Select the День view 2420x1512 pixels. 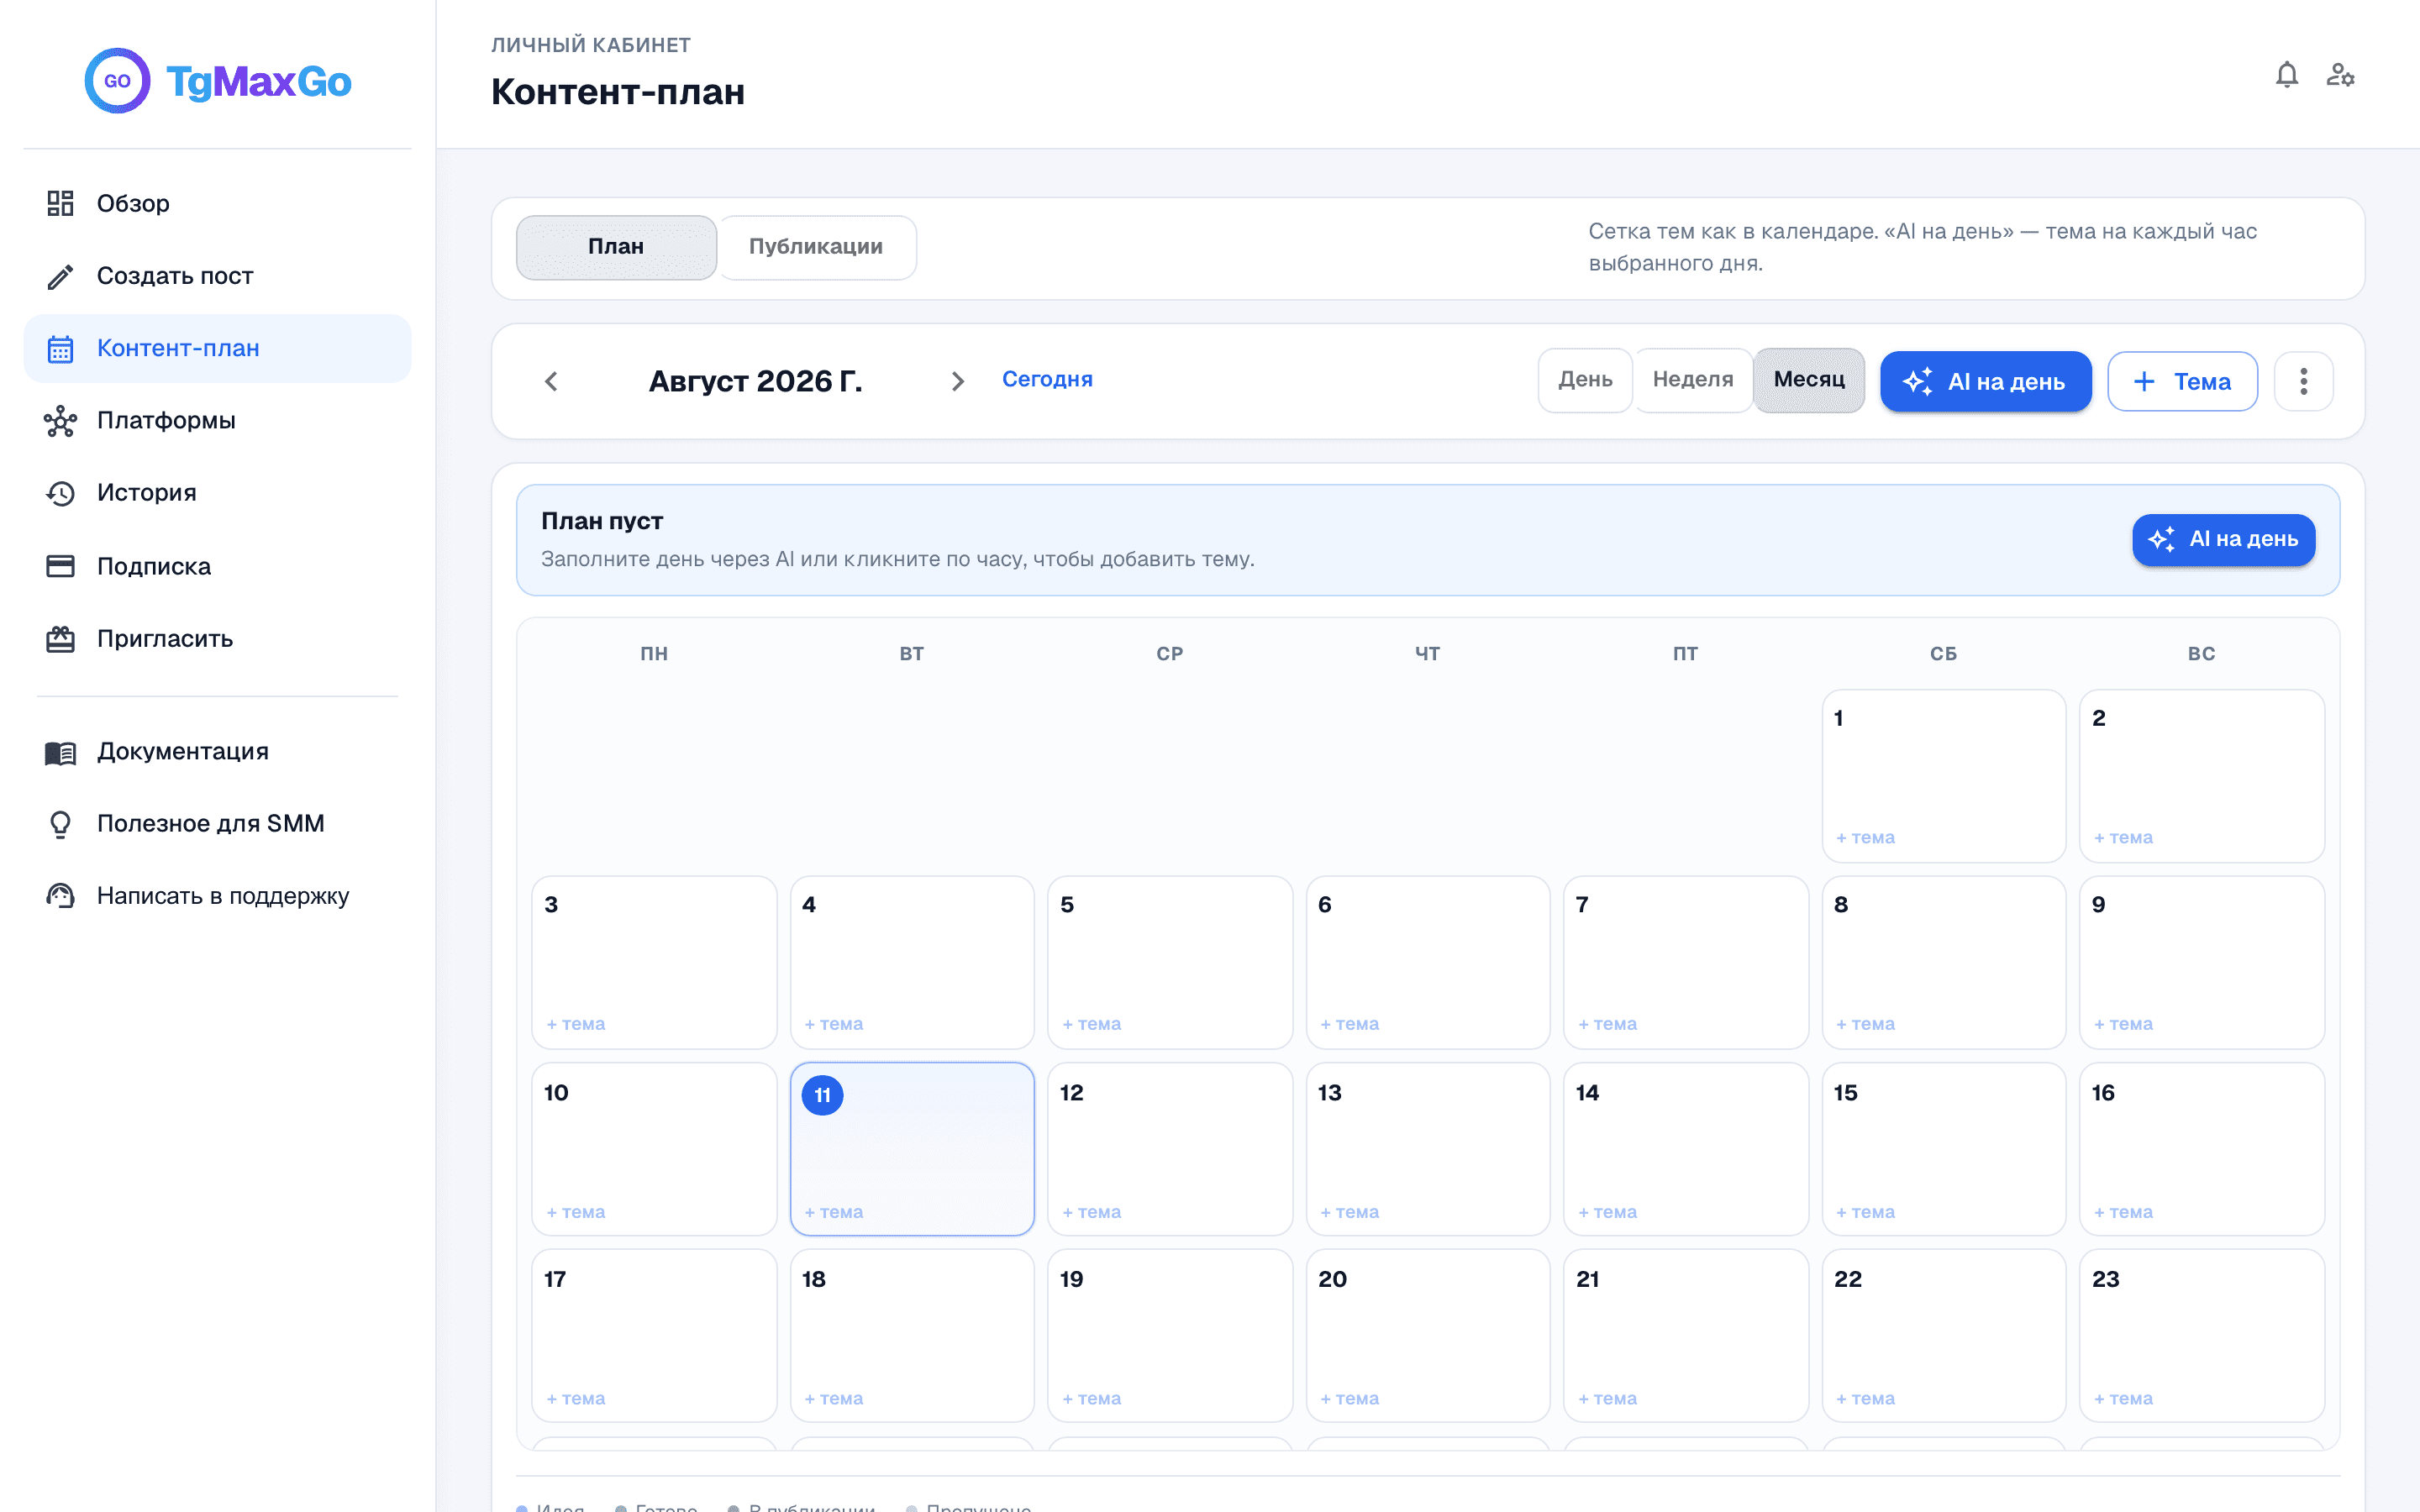click(x=1585, y=380)
